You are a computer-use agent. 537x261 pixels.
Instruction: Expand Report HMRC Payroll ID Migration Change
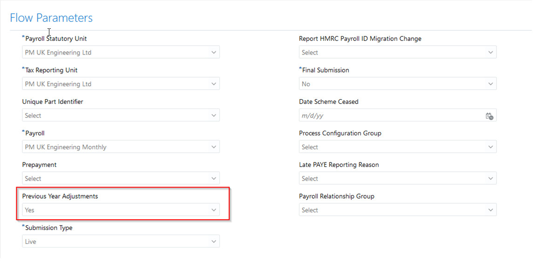(x=397, y=53)
